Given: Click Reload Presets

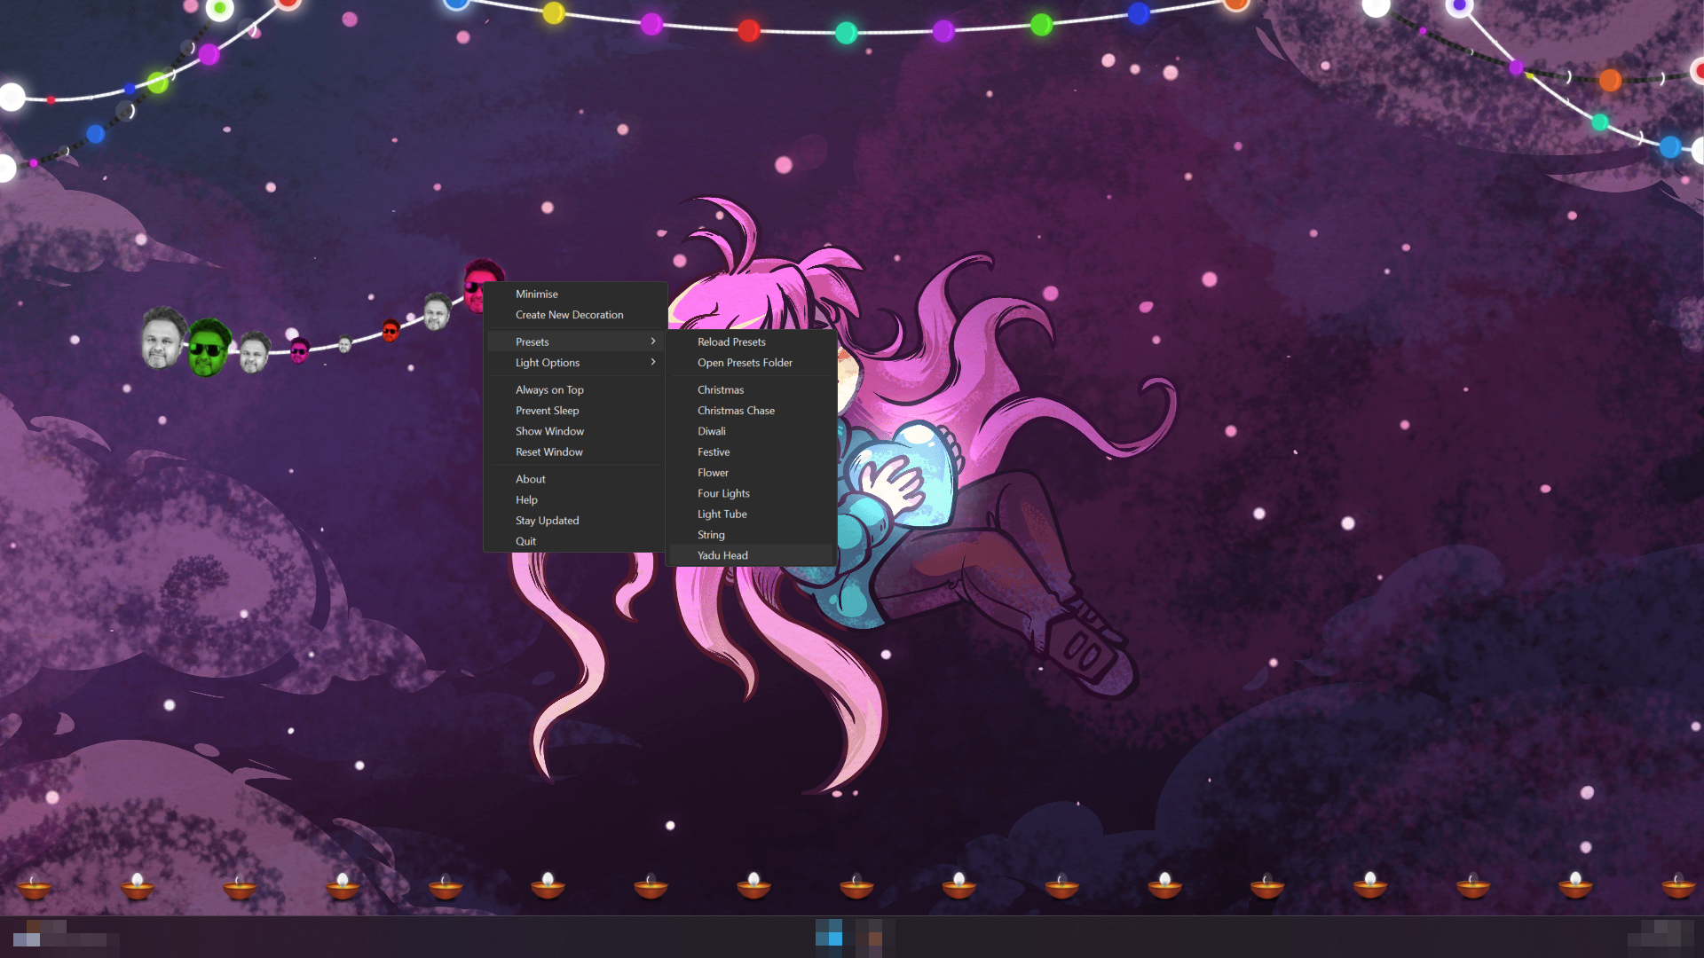Looking at the screenshot, I should [x=731, y=342].
